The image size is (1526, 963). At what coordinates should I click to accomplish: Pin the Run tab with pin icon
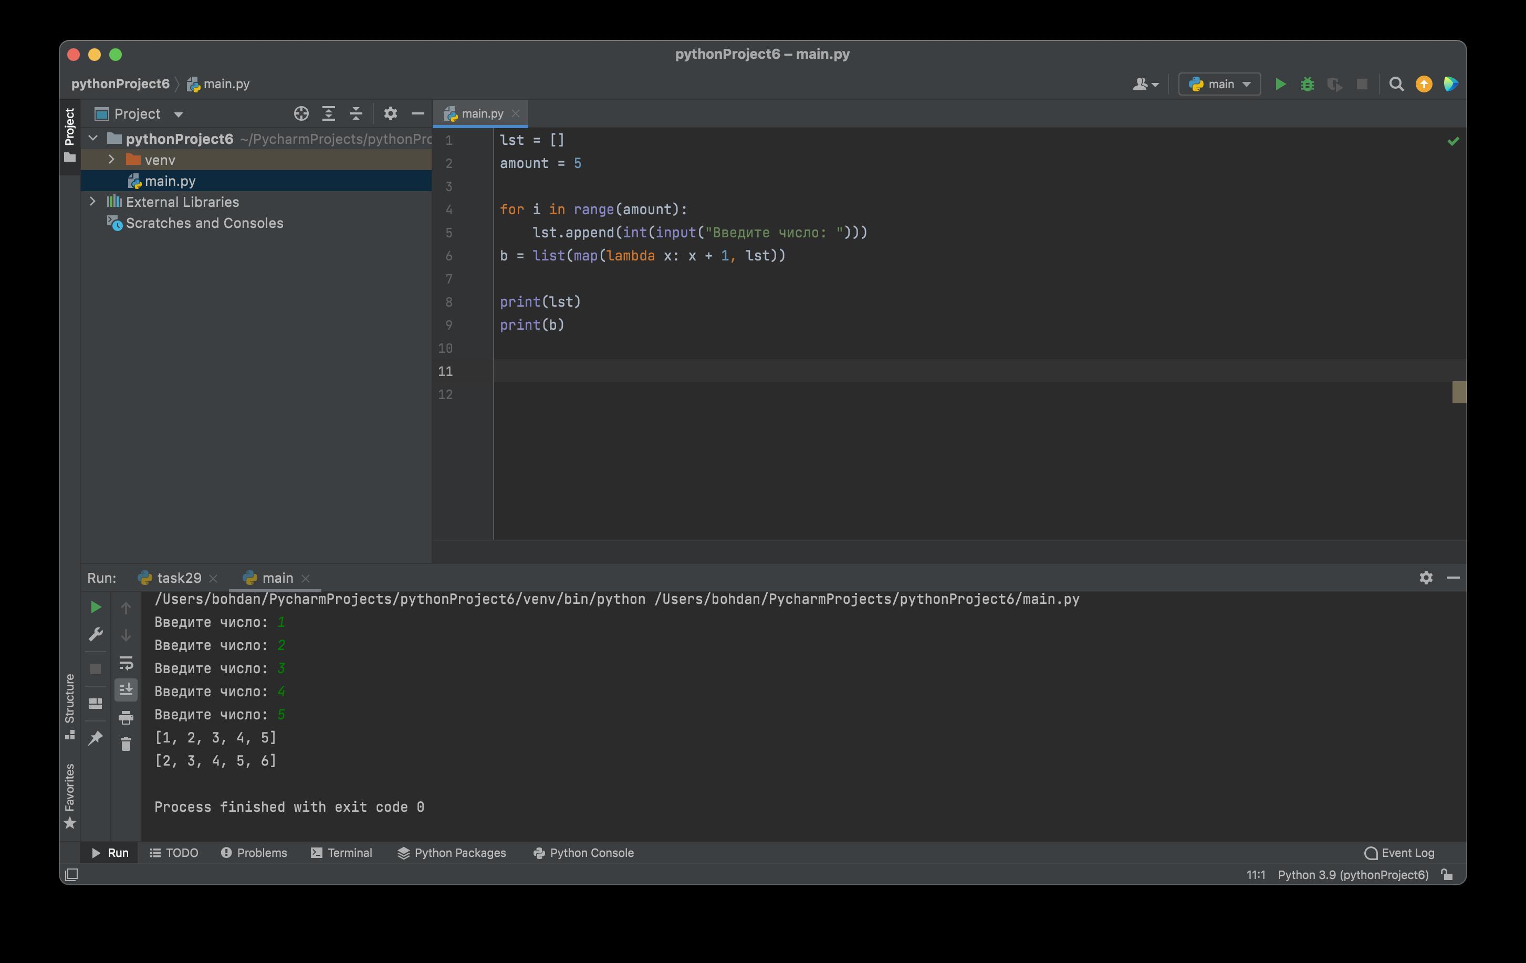click(x=96, y=737)
